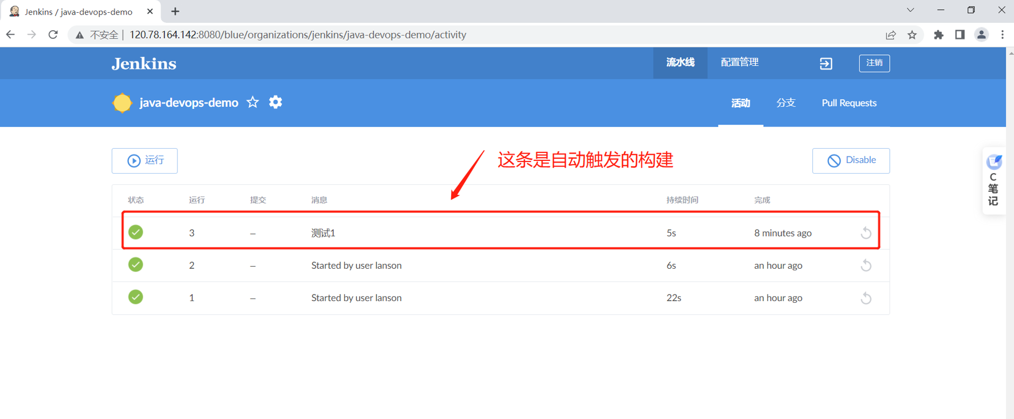Click the 状态 column header
The width and height of the screenshot is (1014, 419).
pyautogui.click(x=136, y=200)
